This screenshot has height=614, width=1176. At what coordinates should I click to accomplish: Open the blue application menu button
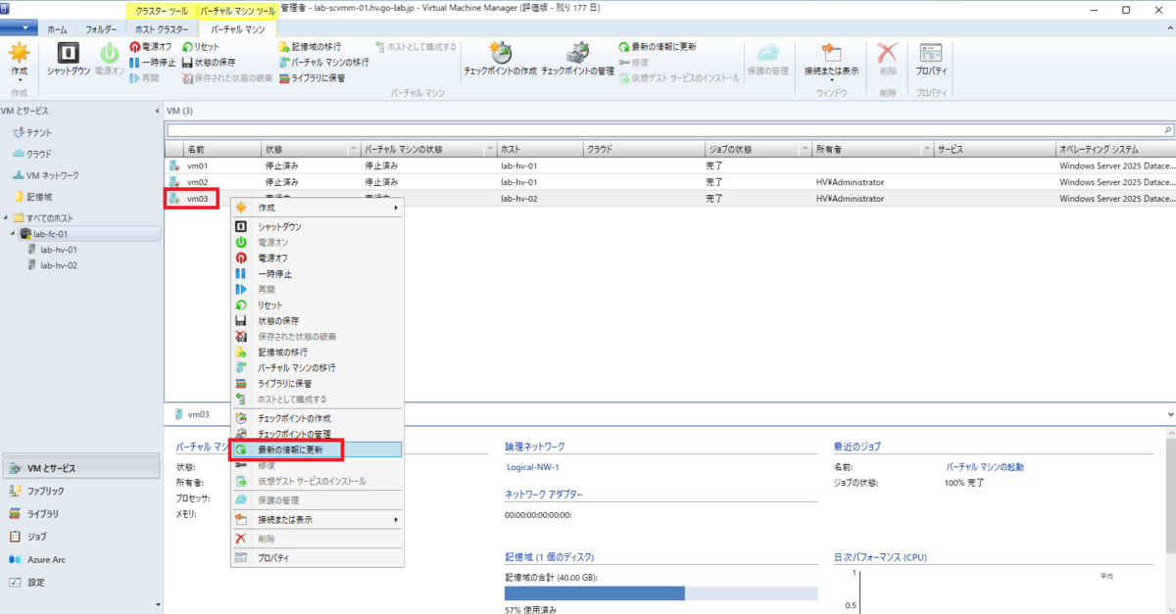19,28
